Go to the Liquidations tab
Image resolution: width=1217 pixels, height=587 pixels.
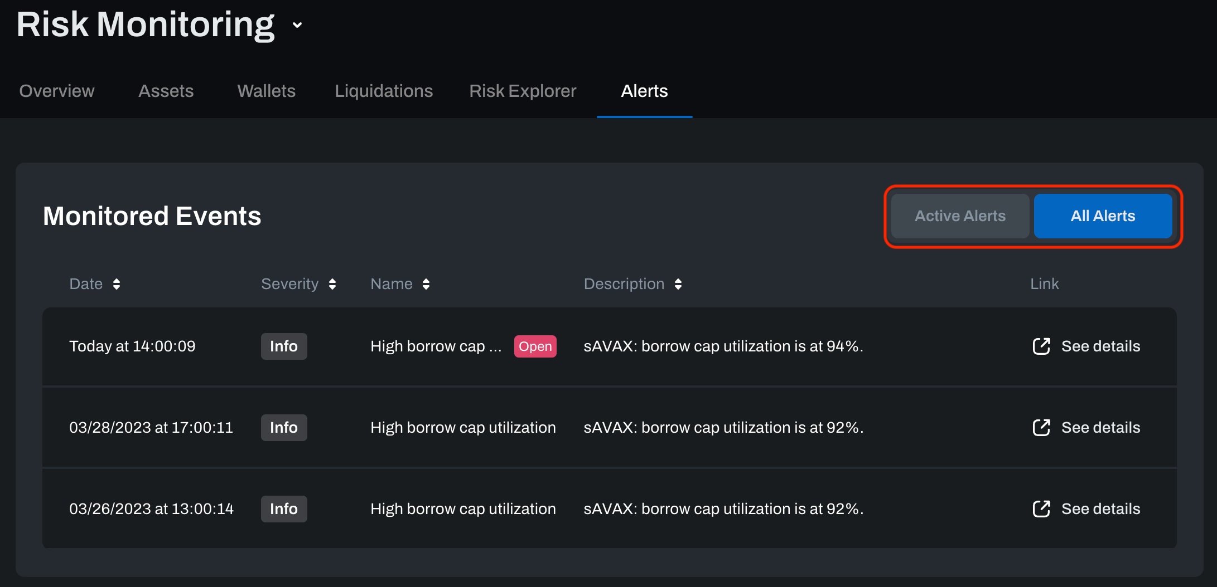[x=384, y=91]
